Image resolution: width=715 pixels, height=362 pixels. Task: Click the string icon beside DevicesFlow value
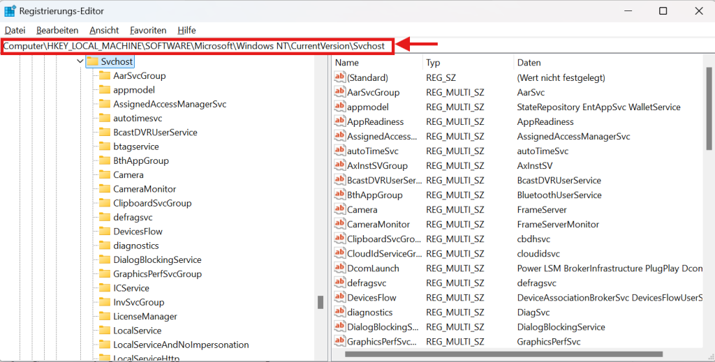(x=339, y=297)
